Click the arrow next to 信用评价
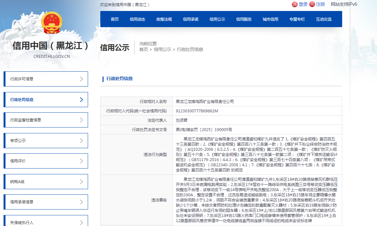This screenshot has width=377, height=226. point(81,161)
